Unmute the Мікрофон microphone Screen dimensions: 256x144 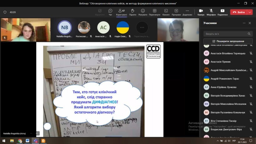[x=211, y=12]
